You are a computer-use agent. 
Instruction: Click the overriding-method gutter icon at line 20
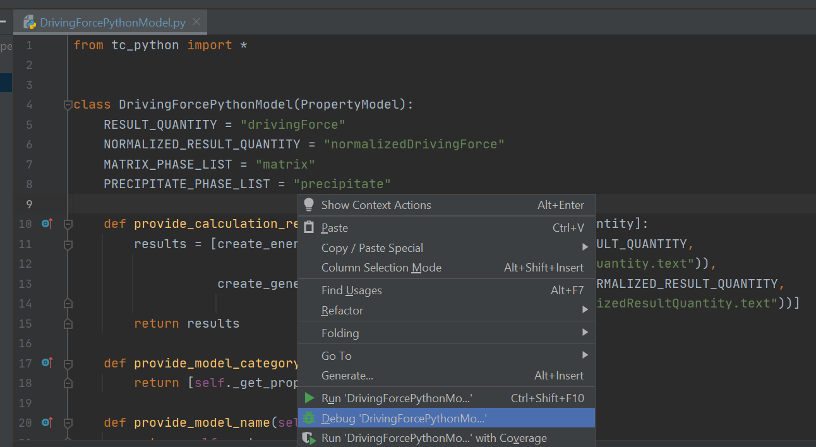tap(45, 422)
